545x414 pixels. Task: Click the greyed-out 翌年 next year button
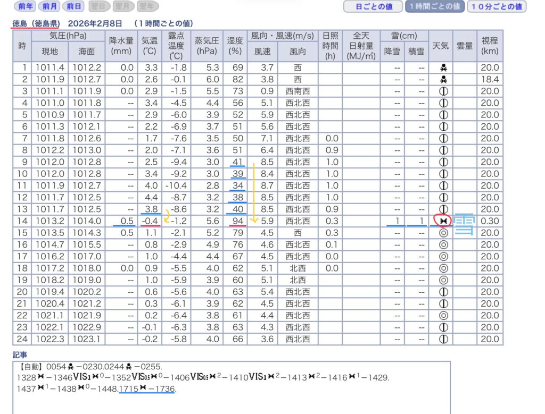[x=146, y=6]
